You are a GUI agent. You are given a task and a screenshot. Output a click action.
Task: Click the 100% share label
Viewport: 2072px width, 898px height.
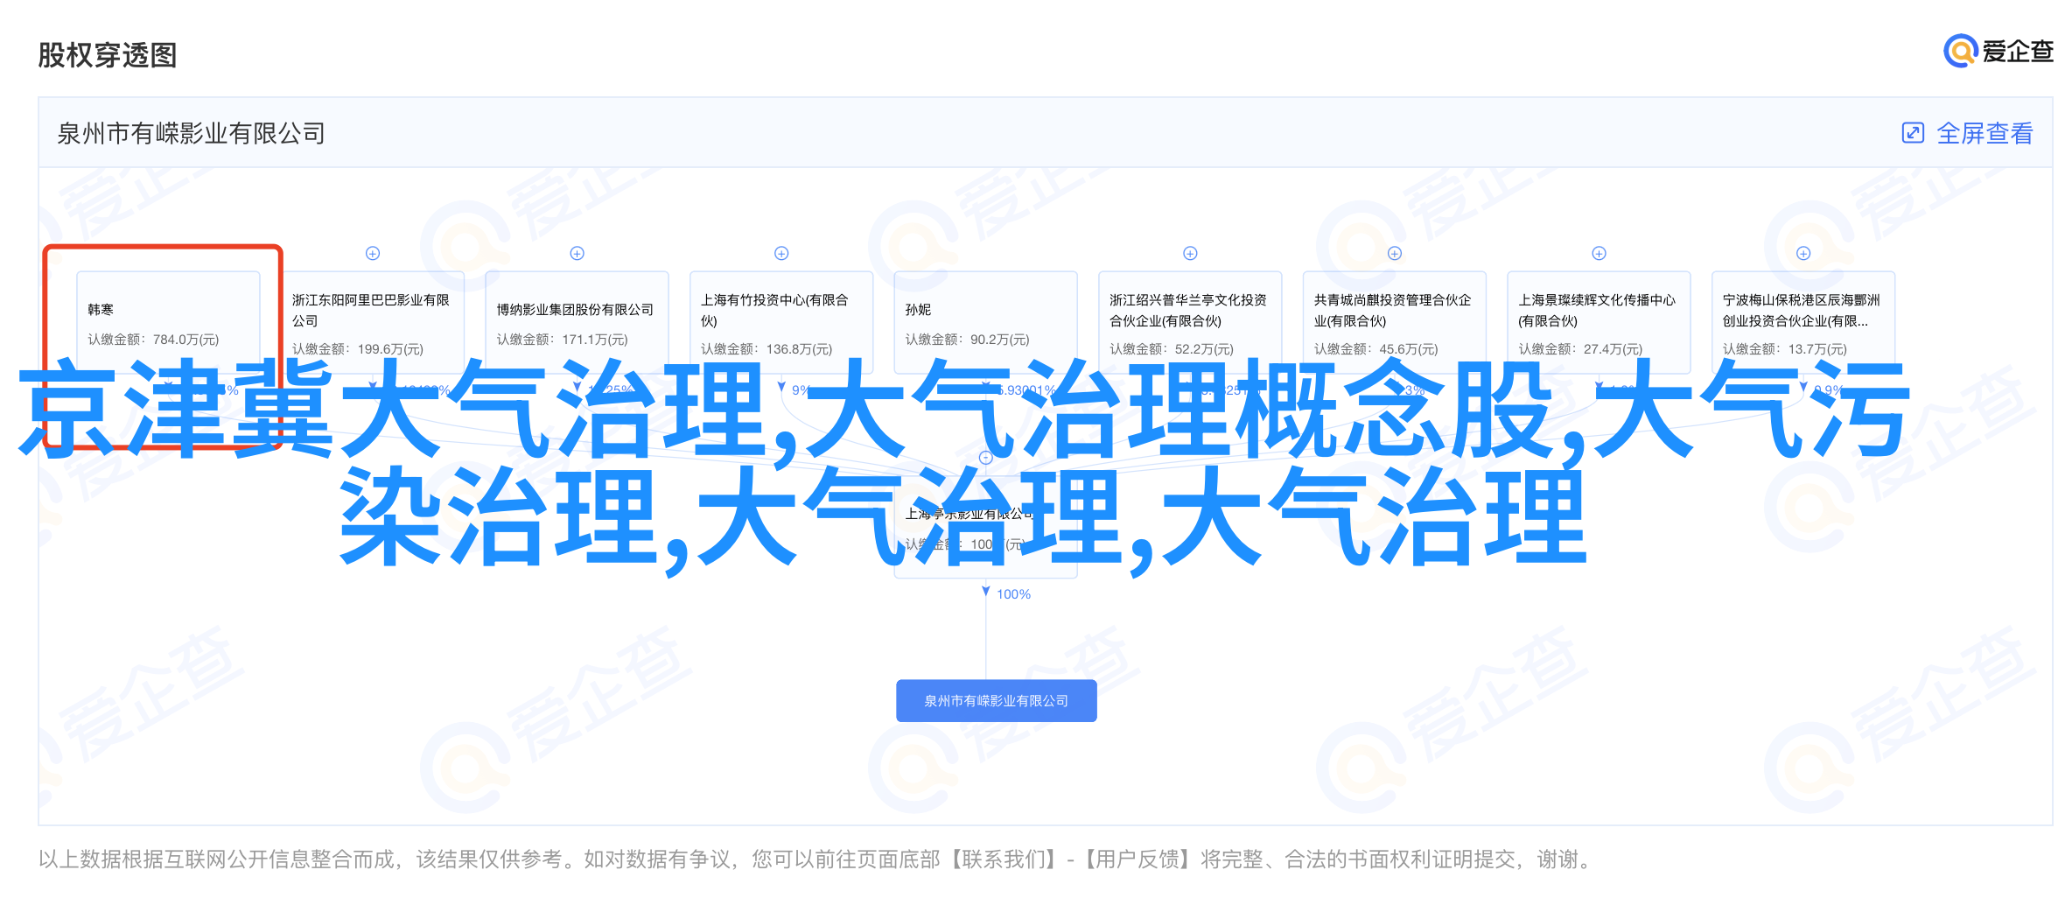pos(1013,594)
